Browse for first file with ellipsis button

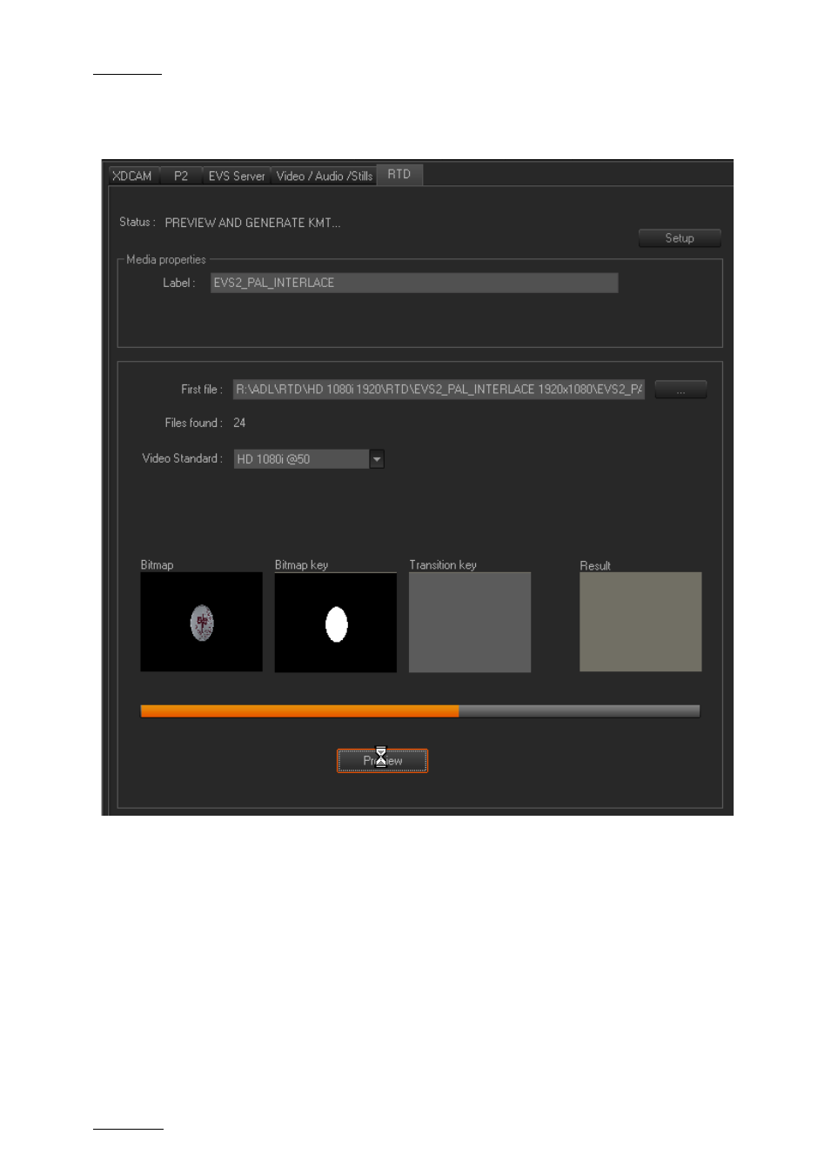680,390
